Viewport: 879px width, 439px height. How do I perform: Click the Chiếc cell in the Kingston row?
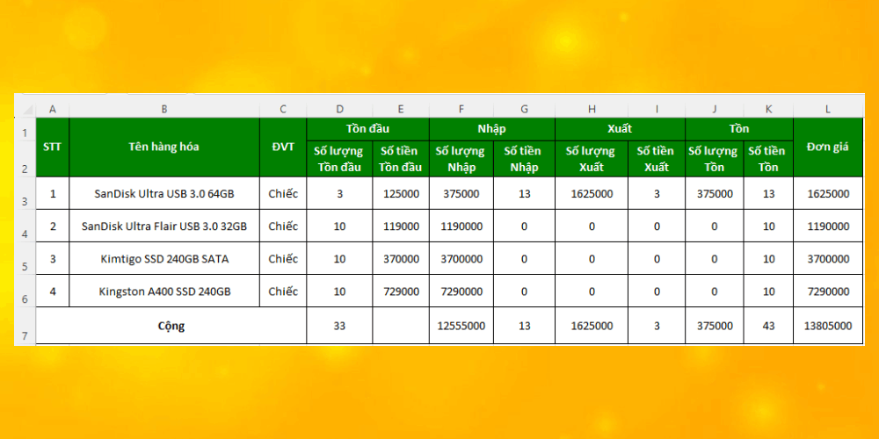tap(283, 291)
